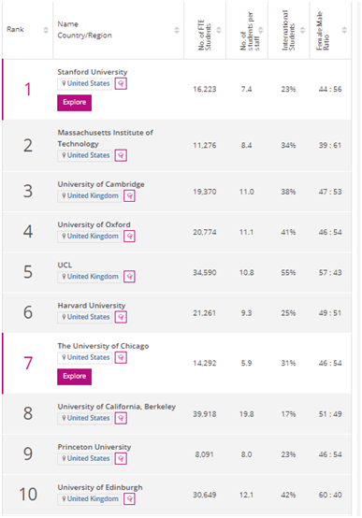The height and width of the screenshot is (518, 362).
Task: Click the pink icon for University of California, Berkeley
Action: tap(121, 418)
